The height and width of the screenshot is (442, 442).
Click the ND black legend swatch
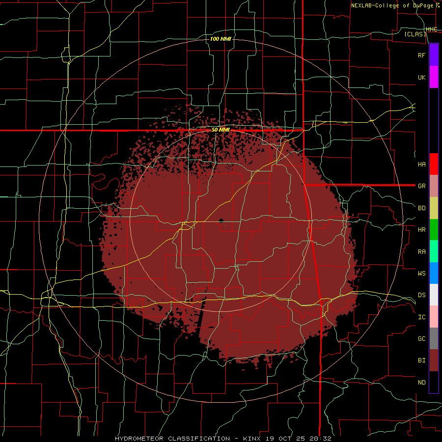point(434,382)
